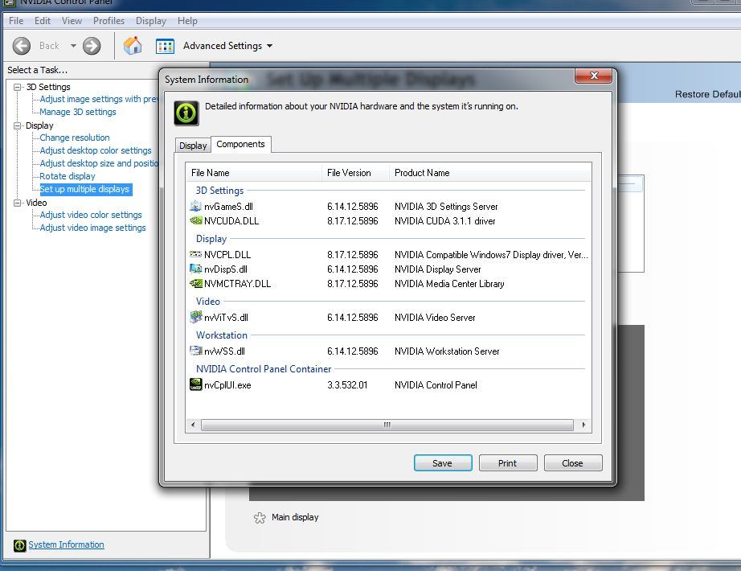741x571 pixels.
Task: Click the green info icon in dialog
Action: (x=186, y=113)
